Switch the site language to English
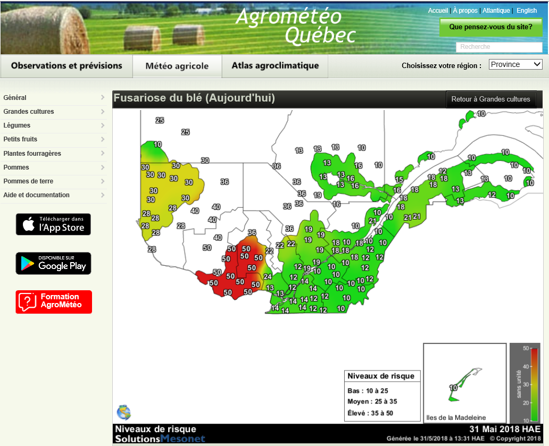 click(x=526, y=11)
